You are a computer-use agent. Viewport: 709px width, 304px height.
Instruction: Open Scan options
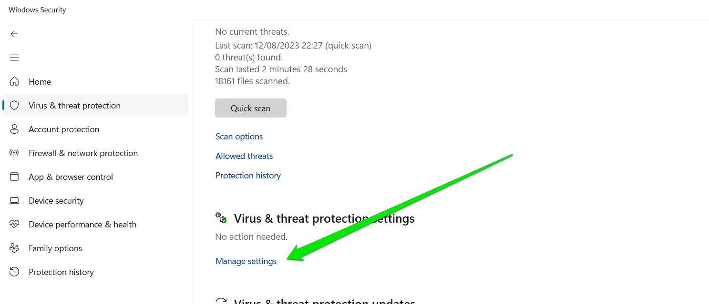(x=239, y=137)
